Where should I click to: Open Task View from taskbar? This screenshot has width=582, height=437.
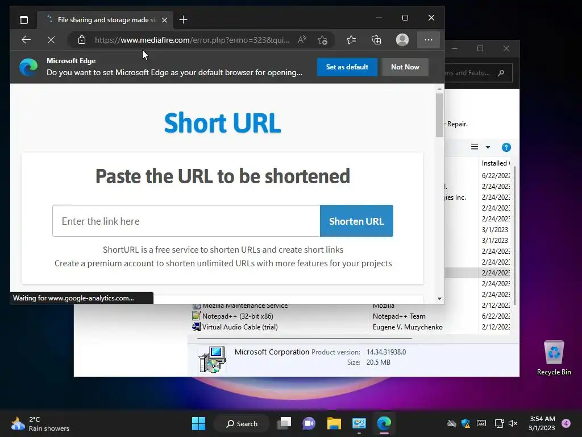click(x=284, y=423)
